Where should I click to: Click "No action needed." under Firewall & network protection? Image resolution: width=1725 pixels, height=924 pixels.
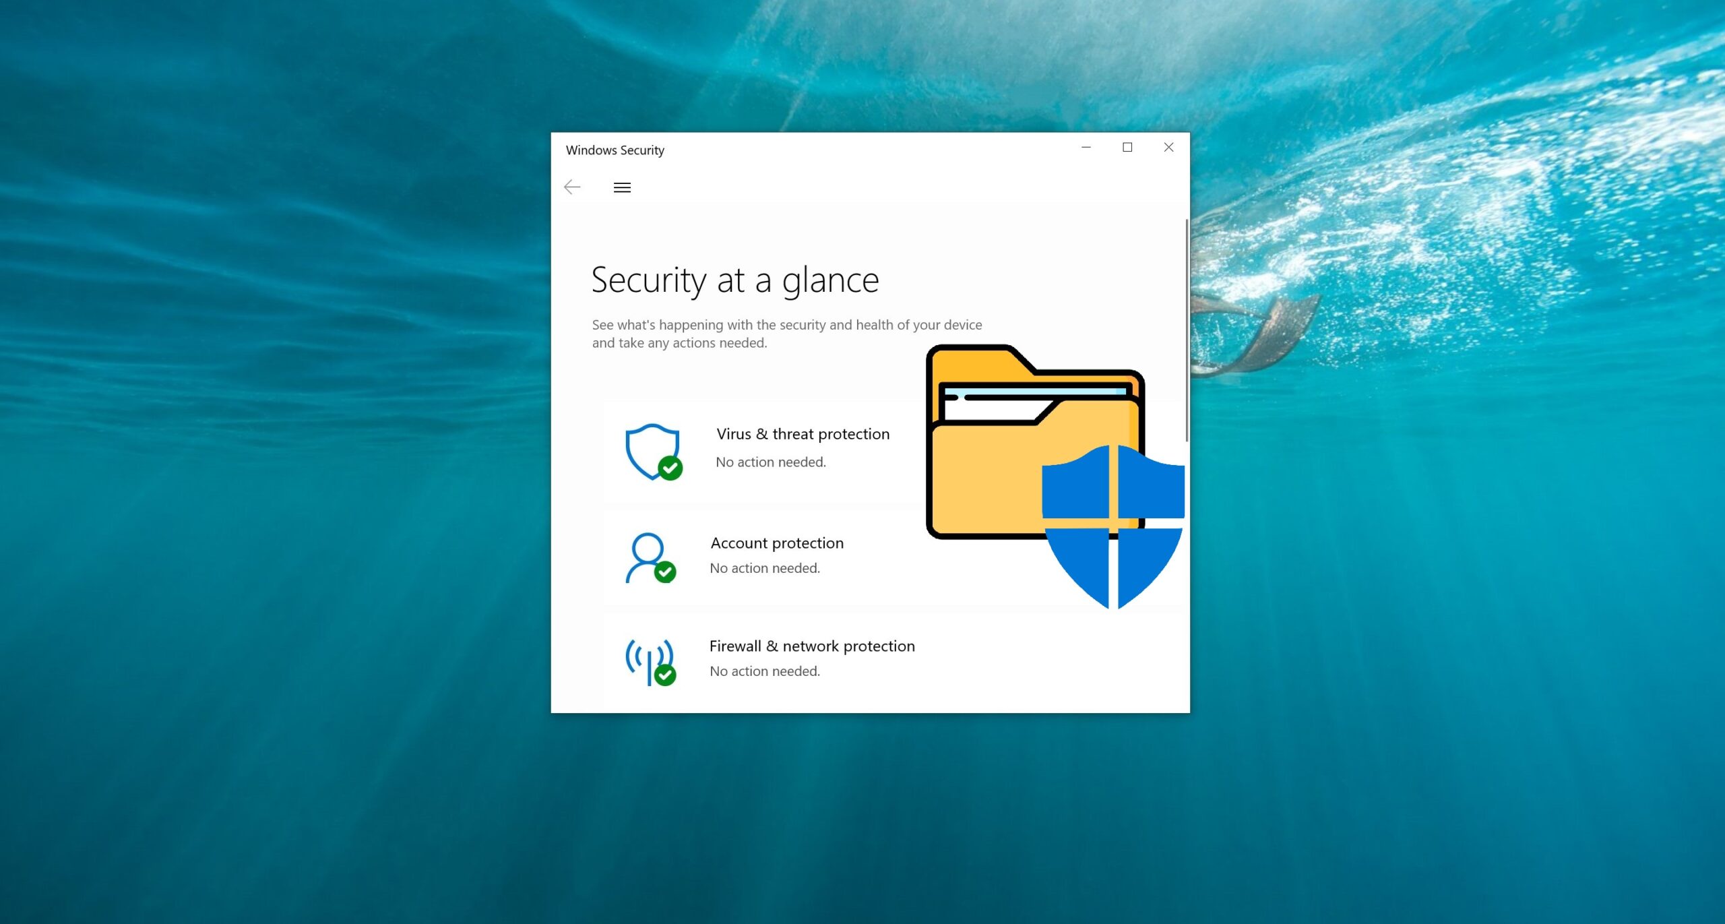point(765,671)
